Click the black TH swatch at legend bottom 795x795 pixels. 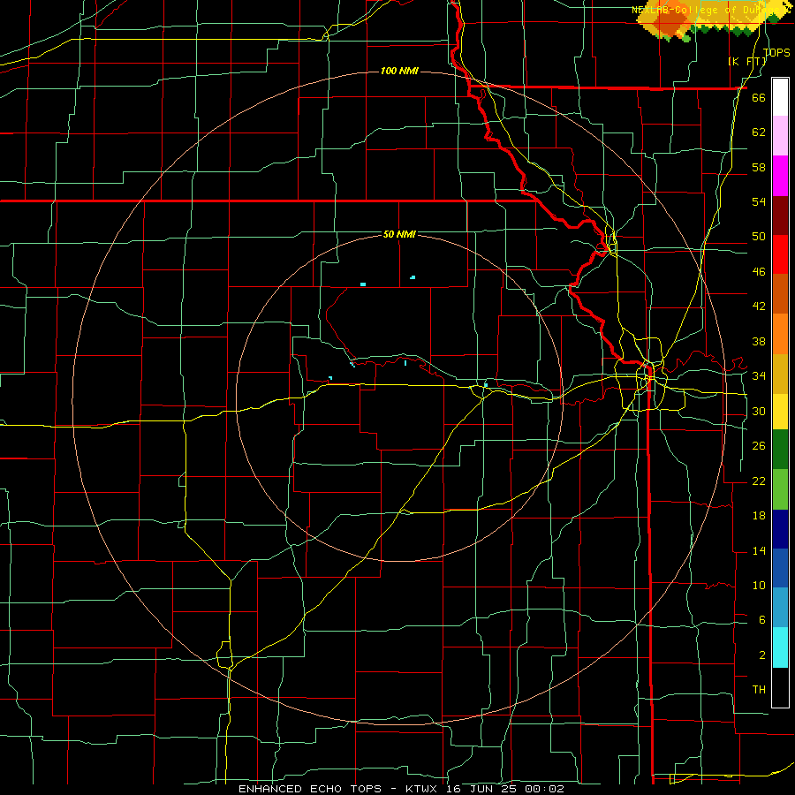(x=780, y=686)
